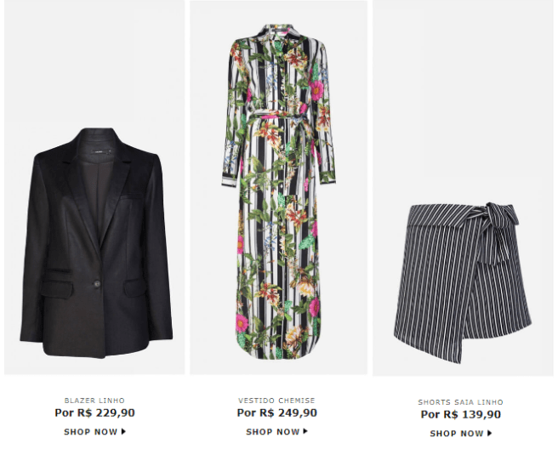Viewport: 558px width, 449px height.
Task: Click the arrow icon beside Blazer Linho's Shop Now
Action: 123,431
